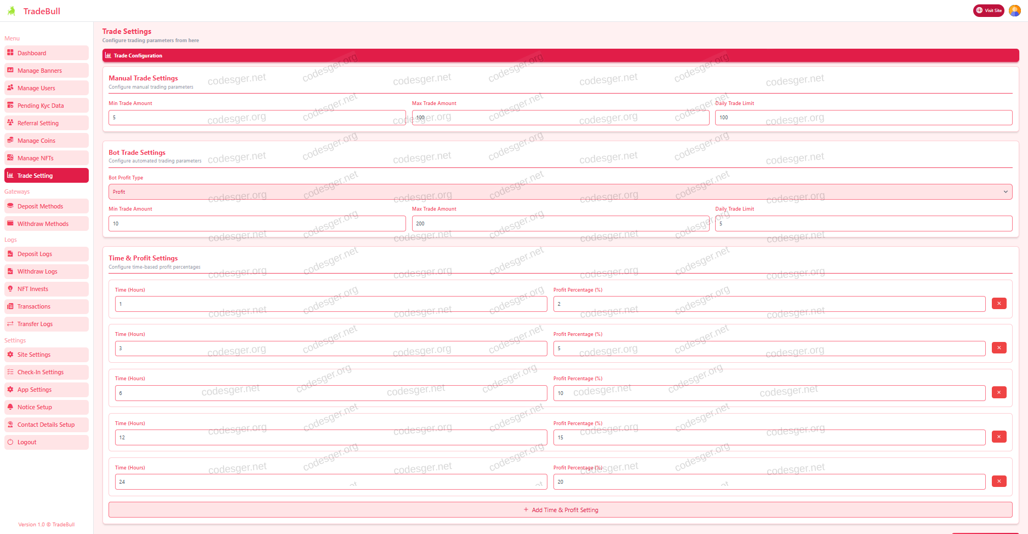Remove the 24-hour time profit row
This screenshot has height=534, width=1028.
click(998, 481)
